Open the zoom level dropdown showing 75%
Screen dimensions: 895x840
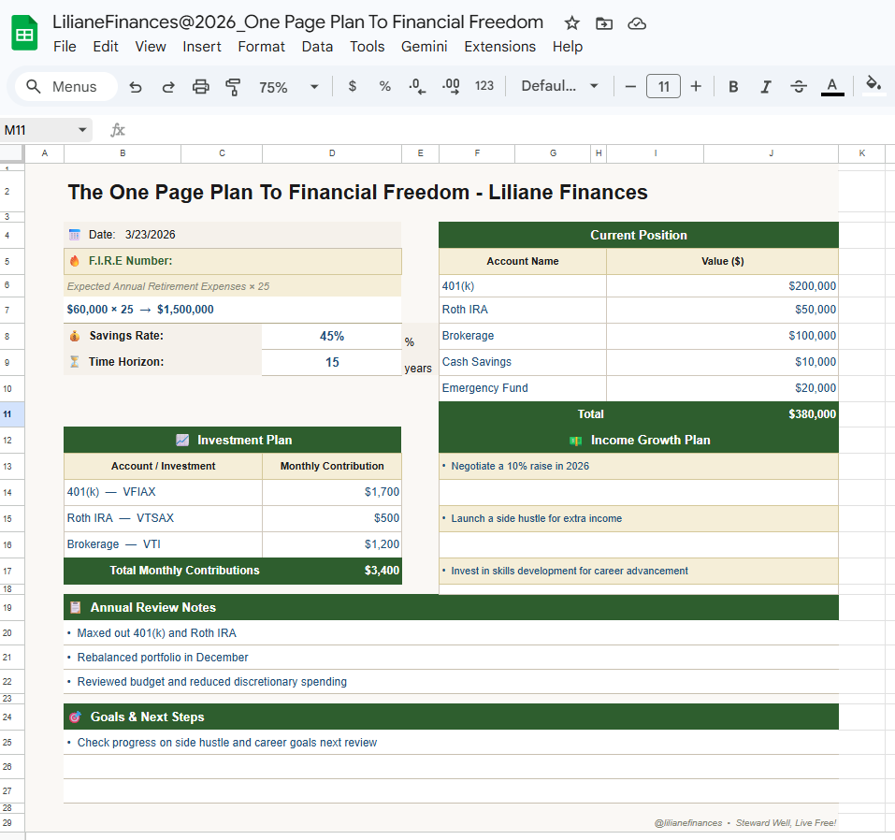pyautogui.click(x=283, y=86)
